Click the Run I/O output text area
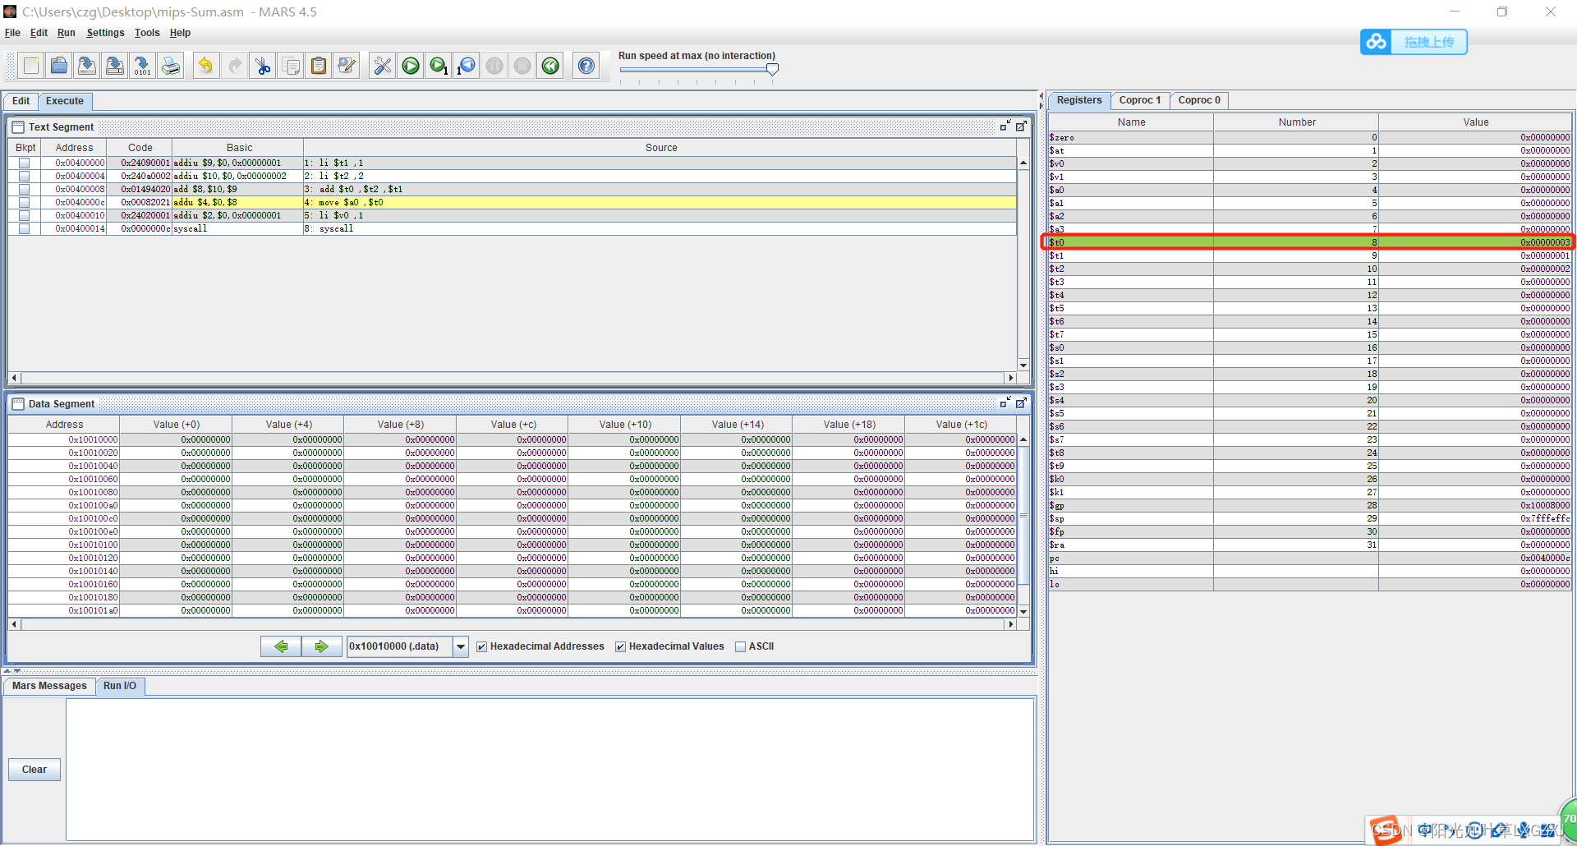 (x=549, y=769)
